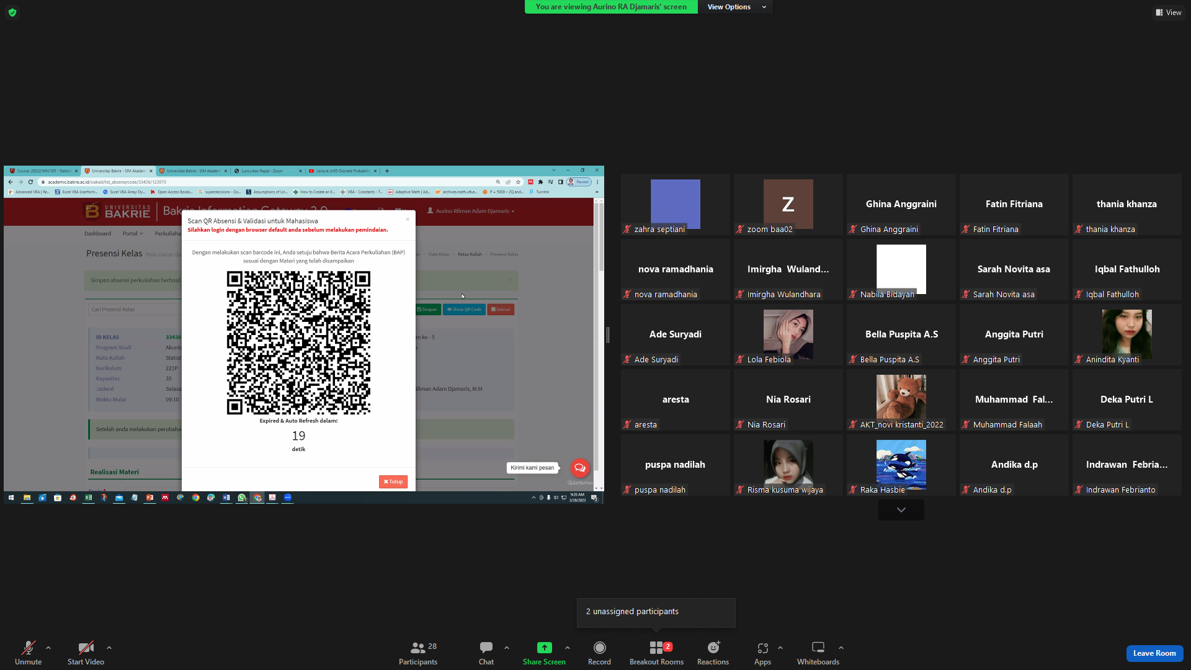Screen dimensions: 1191x670
Task: Expand video options next to Start Video
Action: pyautogui.click(x=109, y=648)
